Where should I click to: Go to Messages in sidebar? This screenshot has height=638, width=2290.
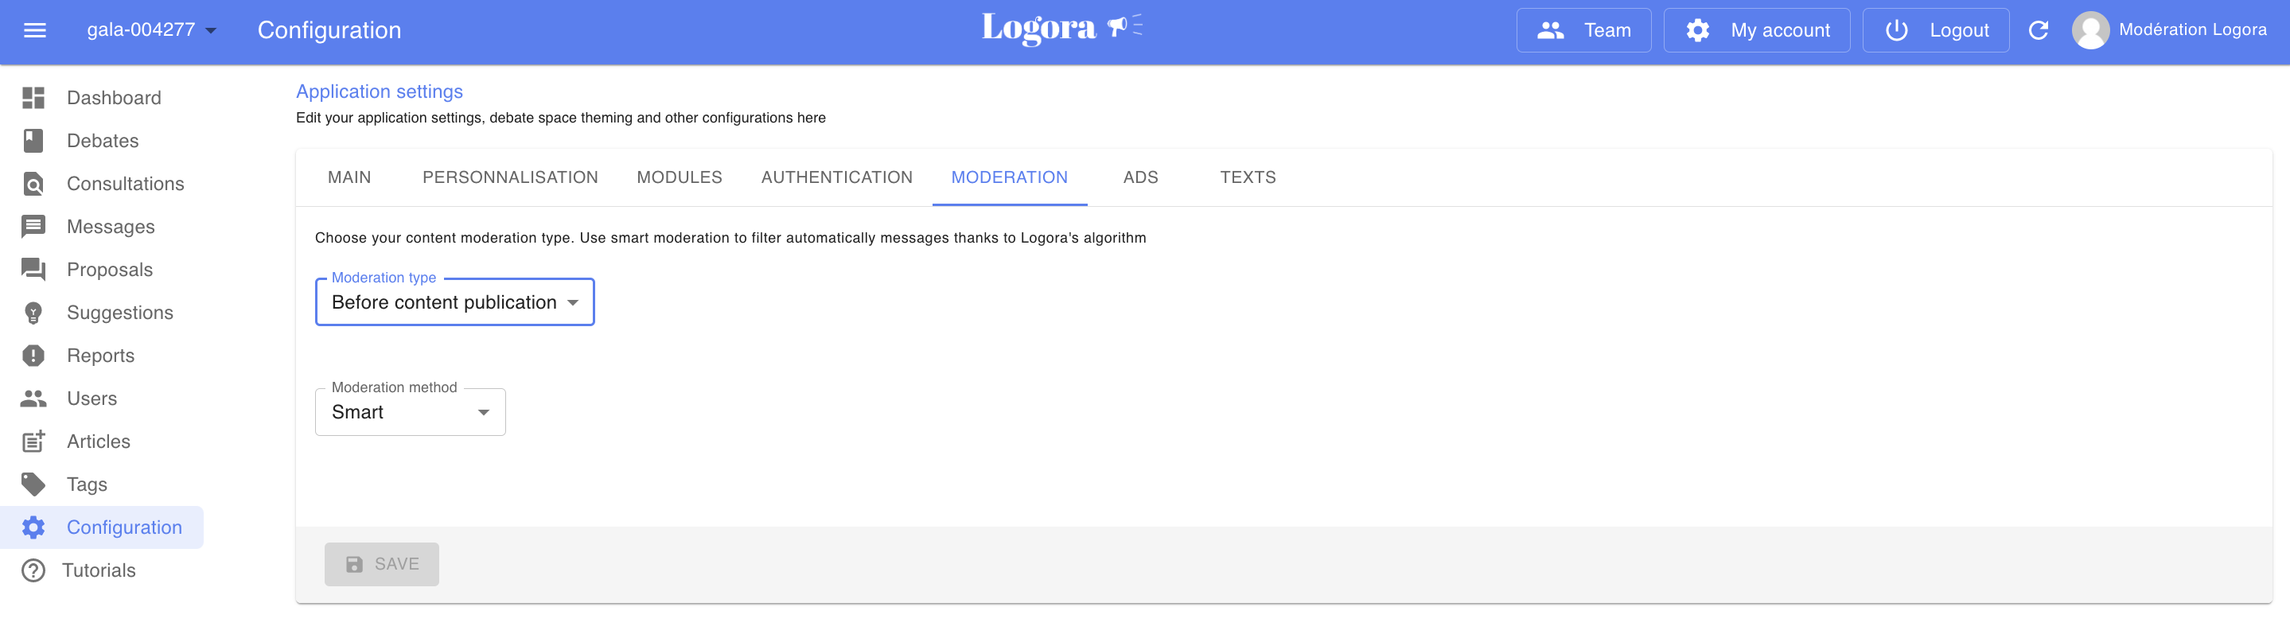[111, 227]
